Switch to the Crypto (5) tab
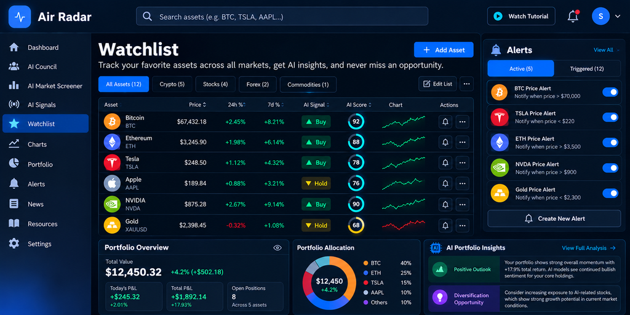 tap(172, 84)
